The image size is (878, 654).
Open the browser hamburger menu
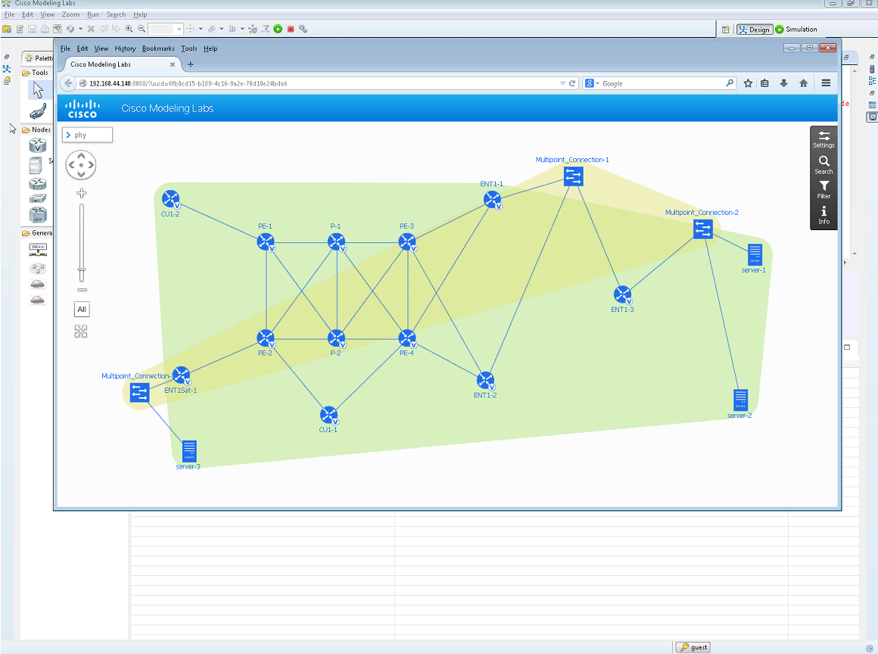point(826,83)
